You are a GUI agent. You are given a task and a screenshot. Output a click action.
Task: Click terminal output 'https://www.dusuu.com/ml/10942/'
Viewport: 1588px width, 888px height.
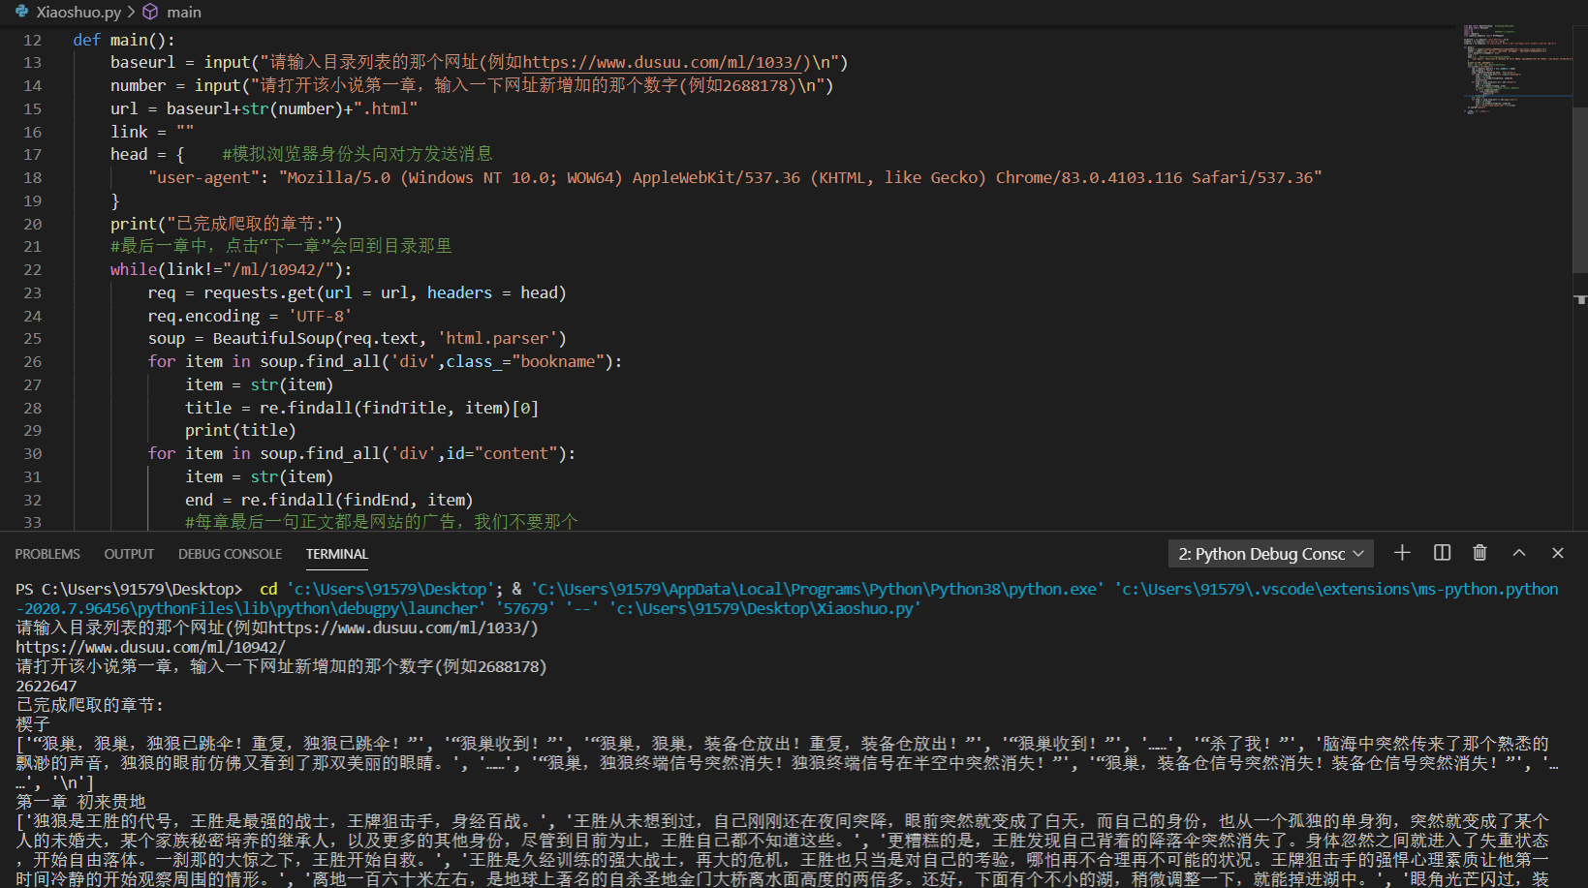[x=151, y=647]
